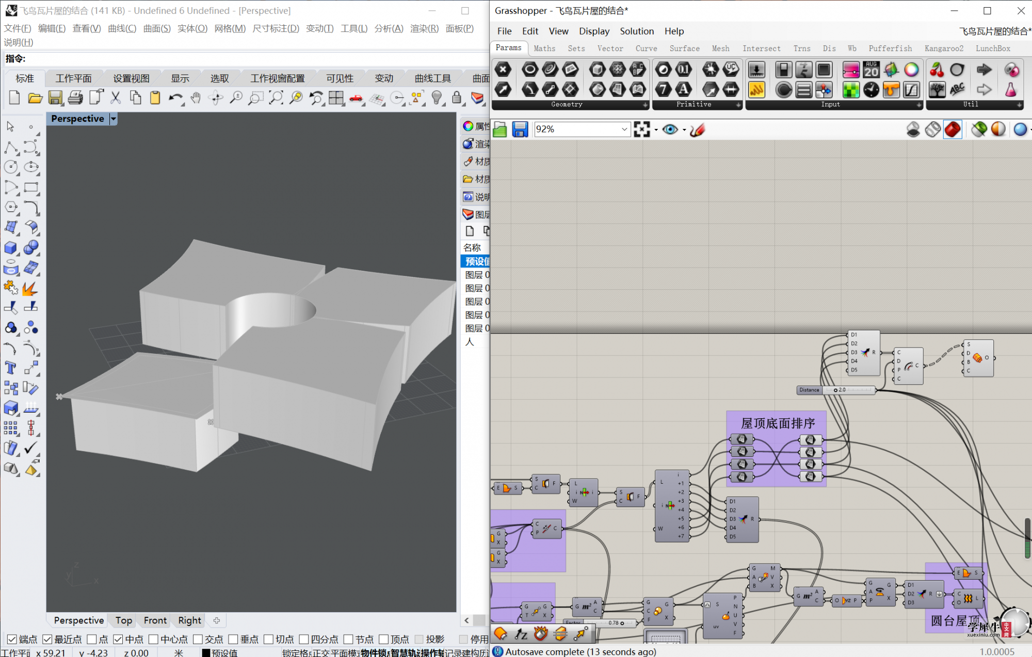
Task: Open a file with the folder icon in Rhino
Action: coord(35,97)
